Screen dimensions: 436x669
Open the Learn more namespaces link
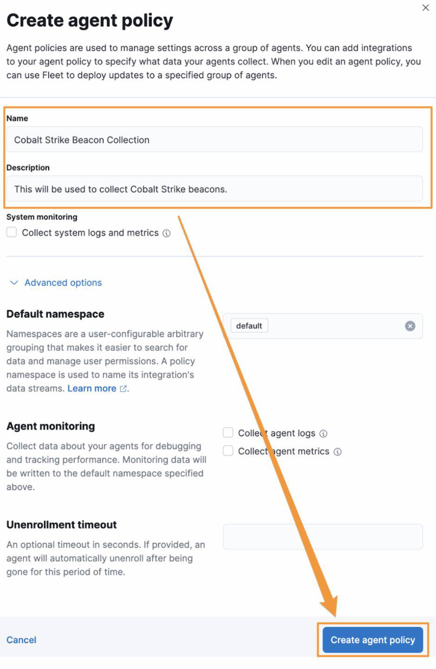(92, 388)
